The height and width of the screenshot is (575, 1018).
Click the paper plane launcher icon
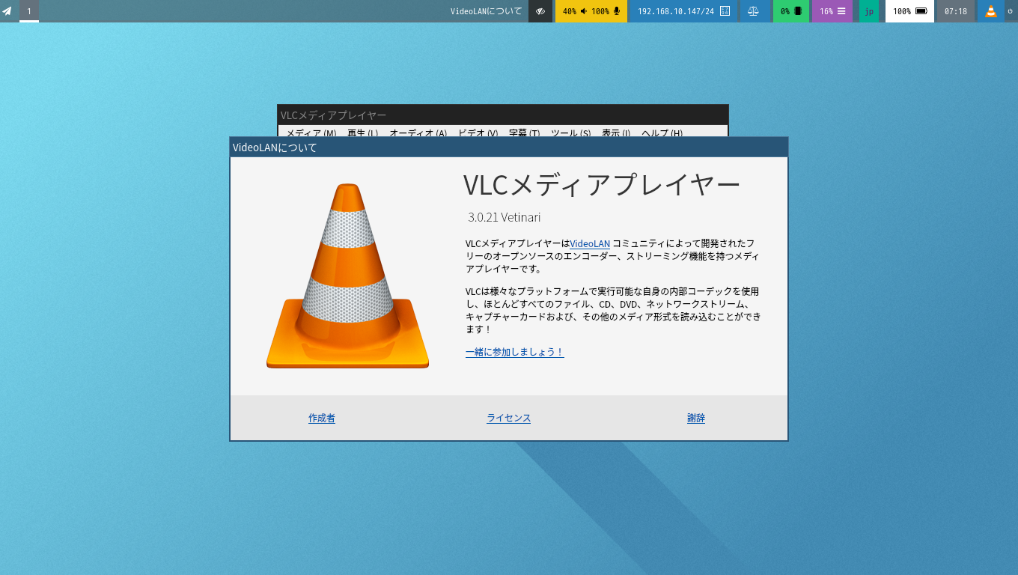(7, 11)
